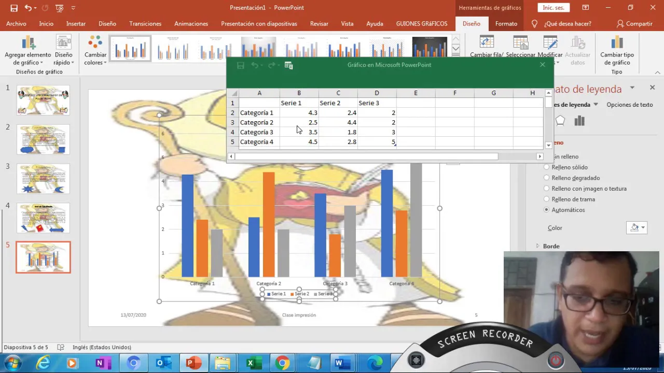Image resolution: width=664 pixels, height=373 pixels.
Task: Select slide 3 thumbnail
Action: point(43,179)
